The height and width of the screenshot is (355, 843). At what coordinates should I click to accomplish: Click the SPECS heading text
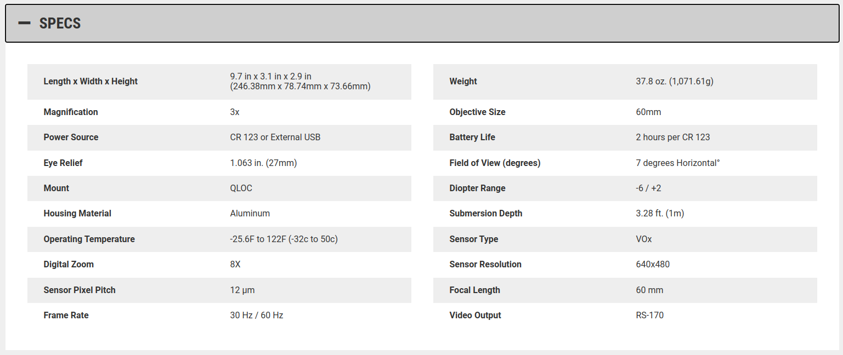pyautogui.click(x=60, y=24)
